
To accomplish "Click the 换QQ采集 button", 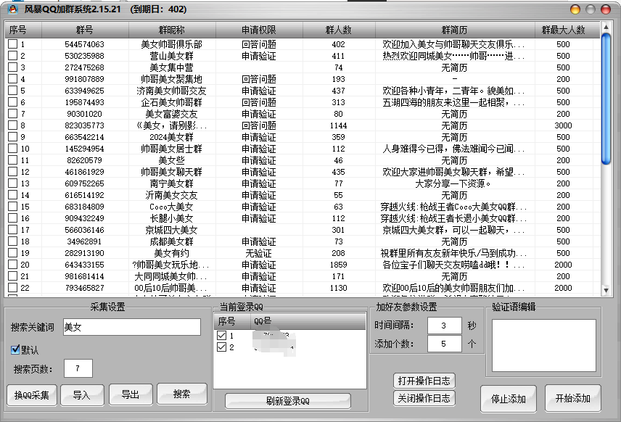I will coord(32,394).
